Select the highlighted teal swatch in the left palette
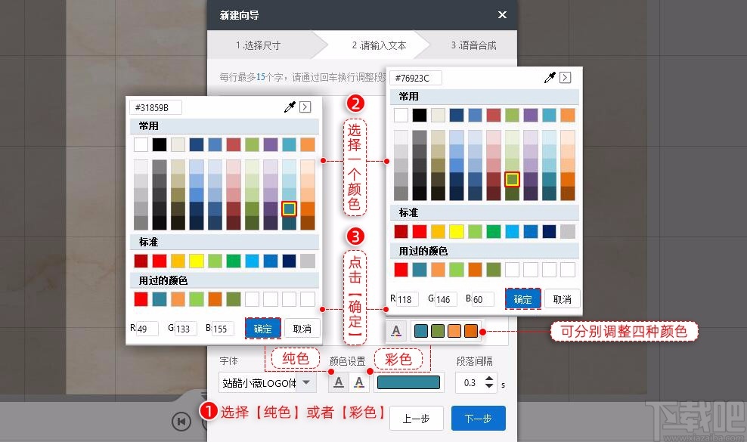The height and width of the screenshot is (442, 747). (x=288, y=210)
